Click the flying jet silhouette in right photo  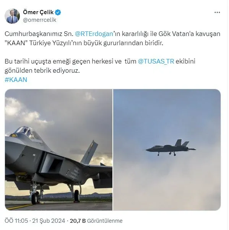[x=171, y=148]
